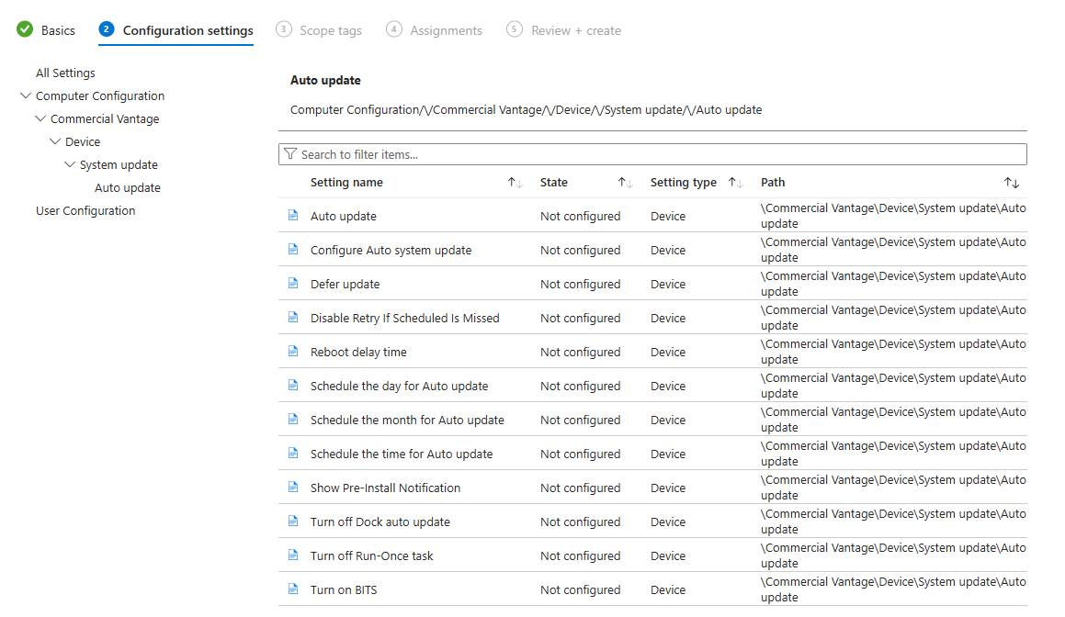The width and height of the screenshot is (1065, 617).
Task: Click the document icon beside Configure Auto system update
Action: pos(293,249)
